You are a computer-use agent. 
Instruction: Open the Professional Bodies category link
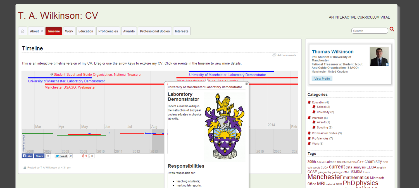325,133
